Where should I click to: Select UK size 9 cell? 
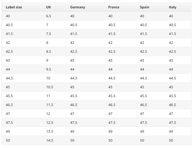[47, 60]
